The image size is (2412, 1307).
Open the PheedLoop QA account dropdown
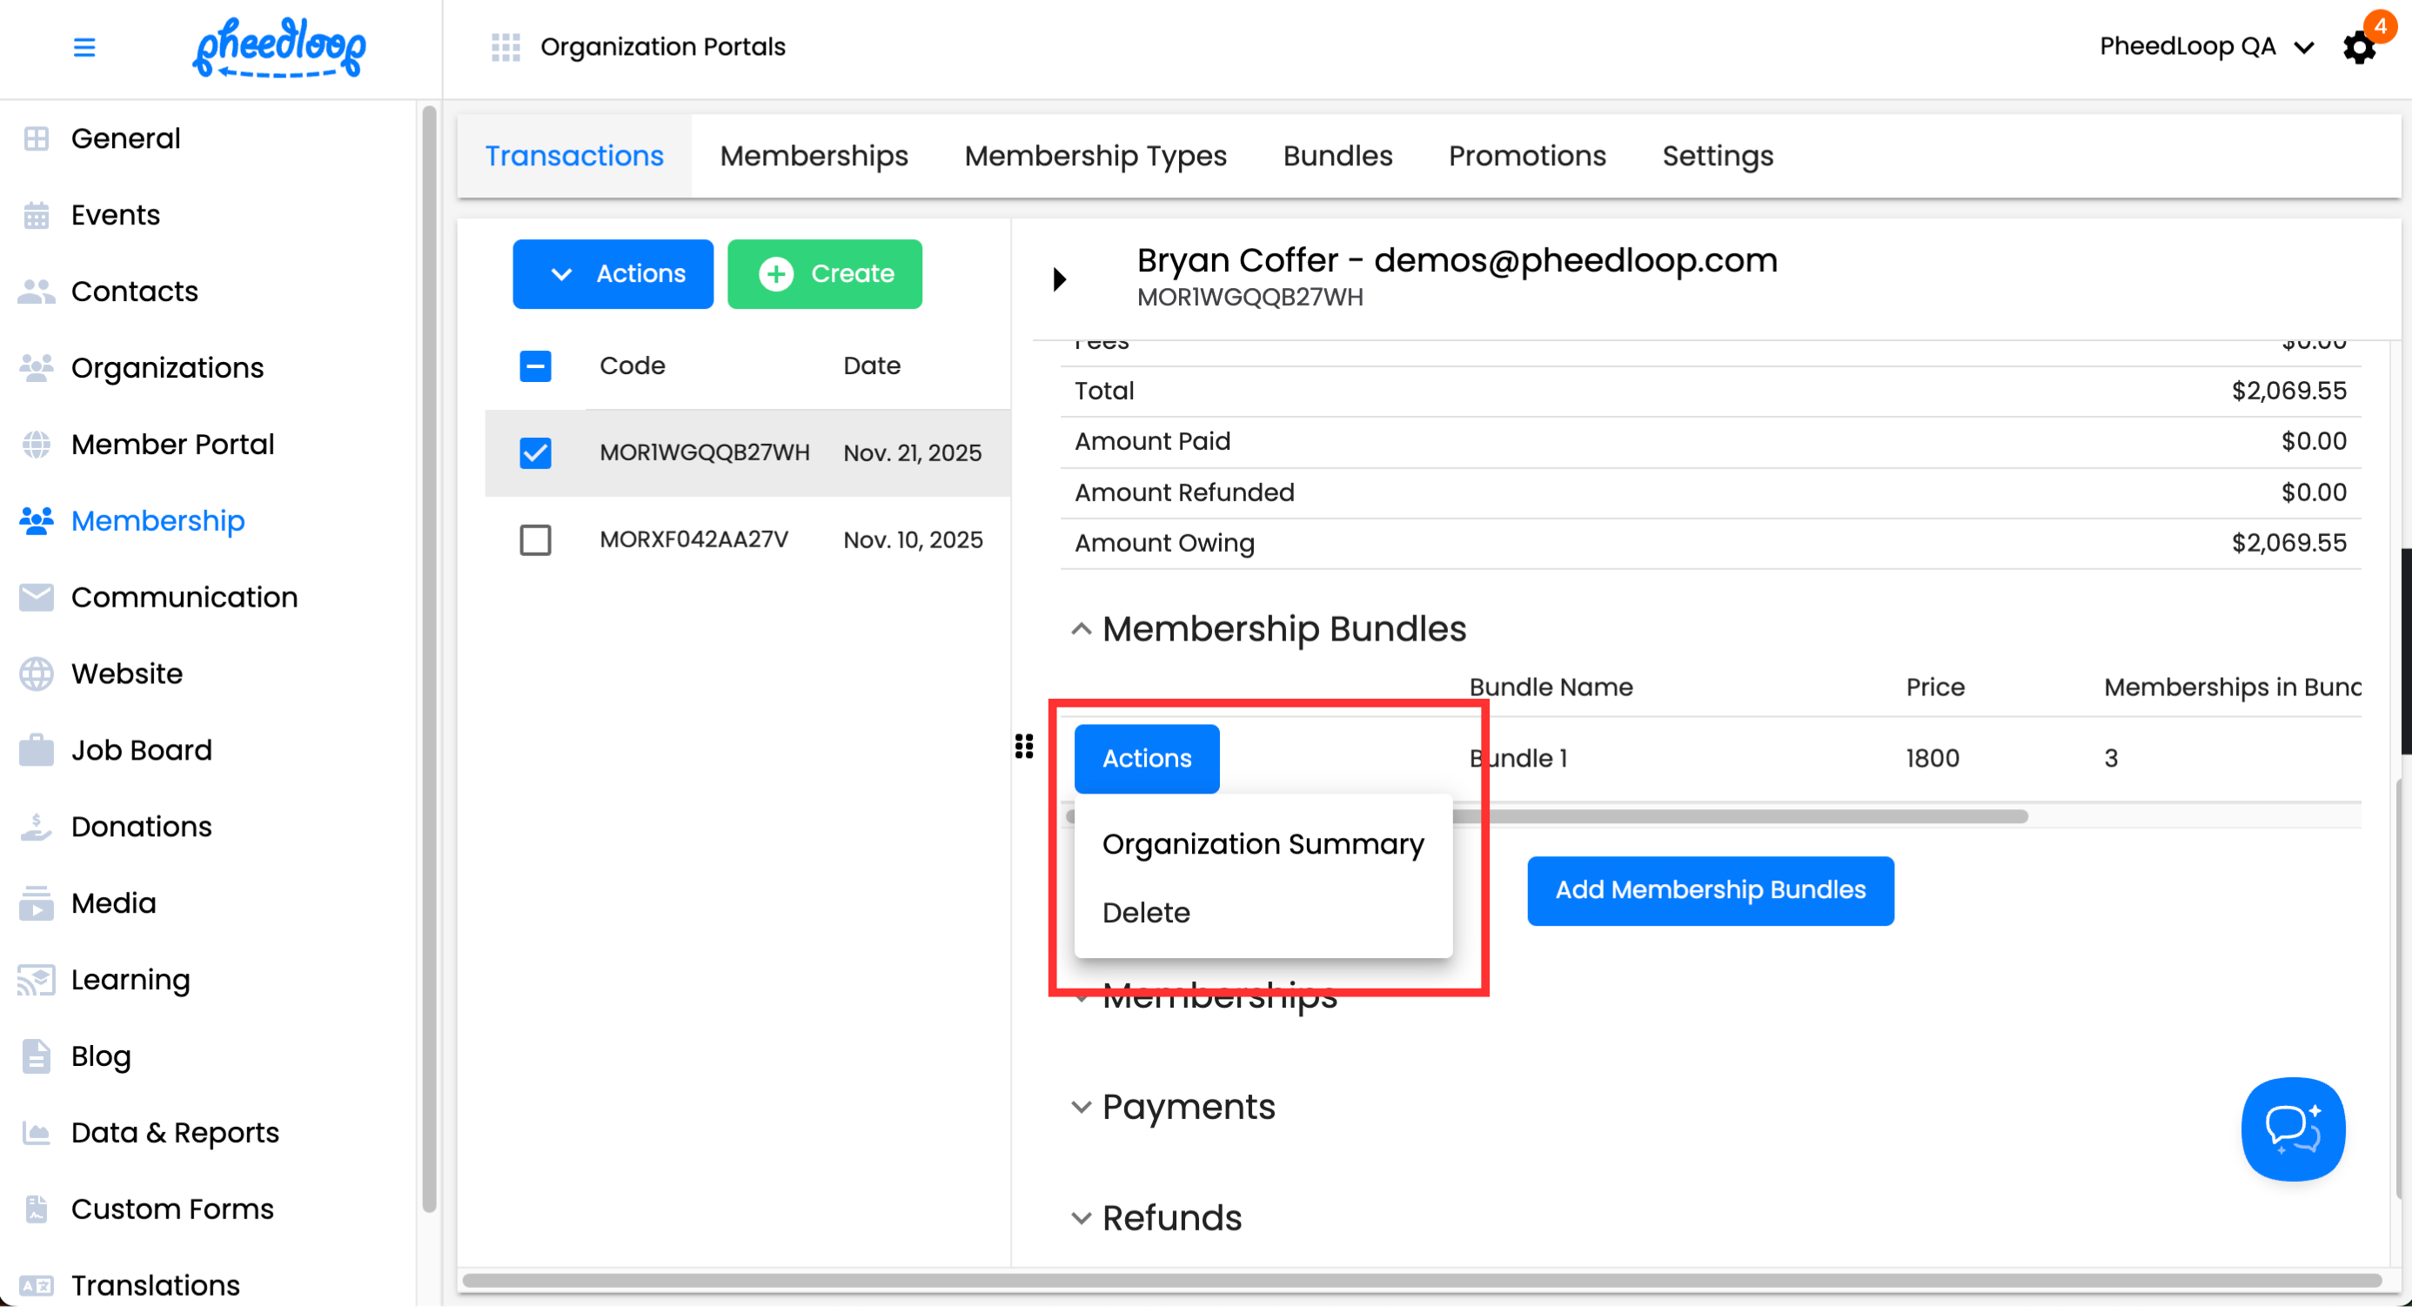tap(2205, 47)
